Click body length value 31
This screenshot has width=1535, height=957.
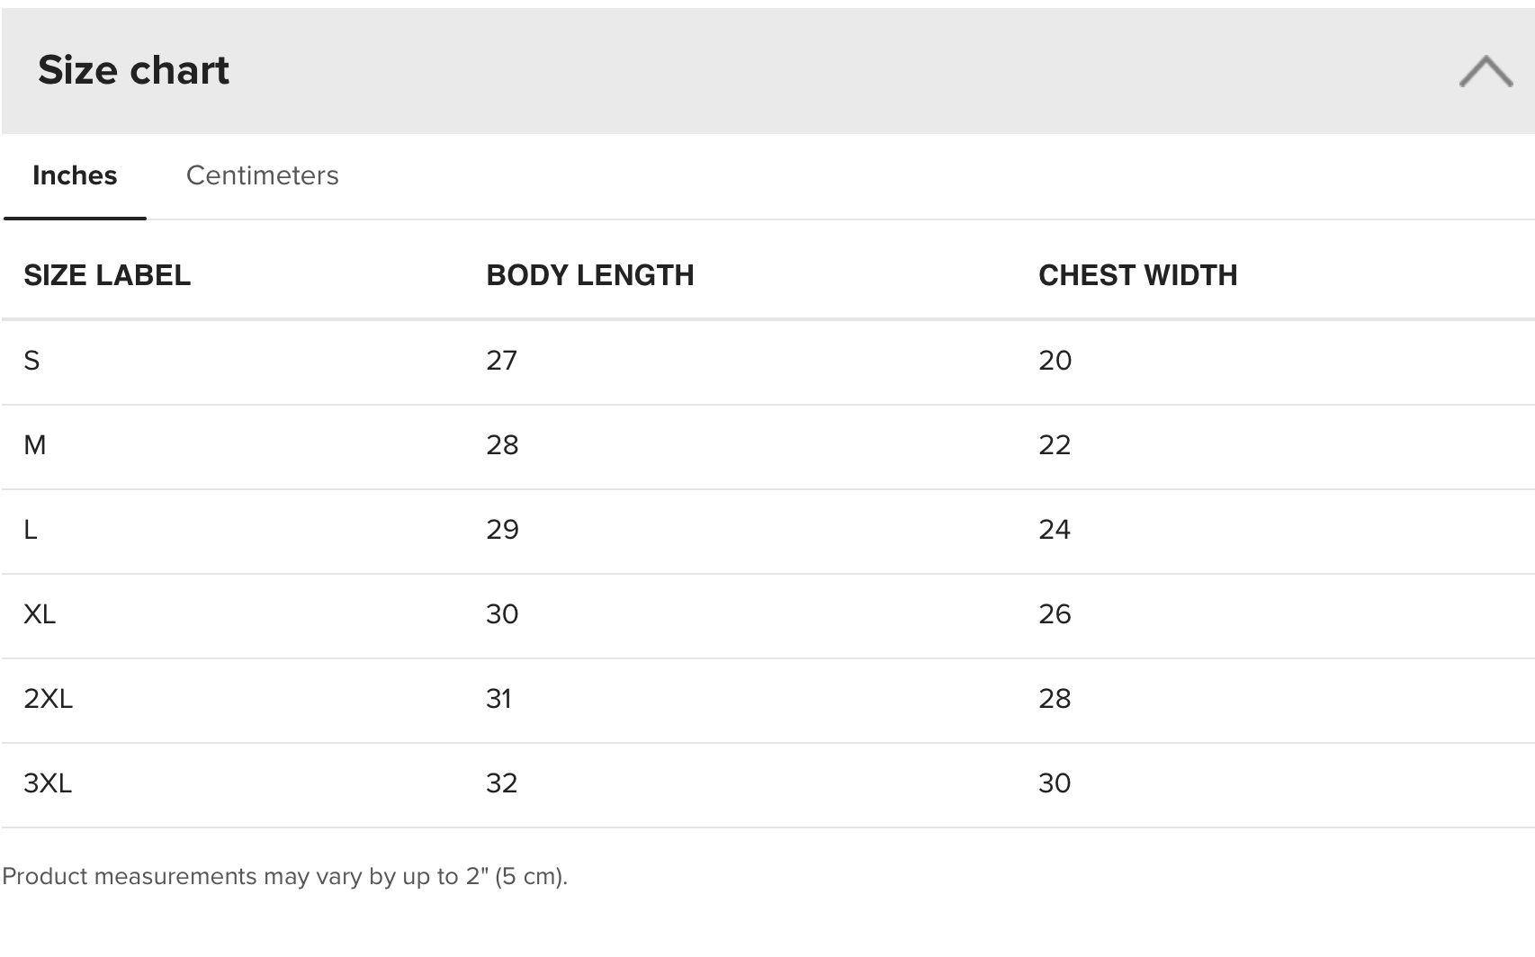[x=498, y=699]
